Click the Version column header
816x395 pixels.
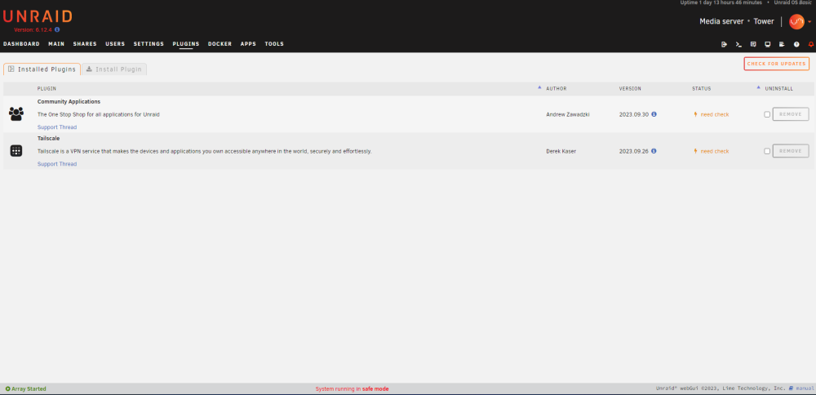pyautogui.click(x=630, y=88)
